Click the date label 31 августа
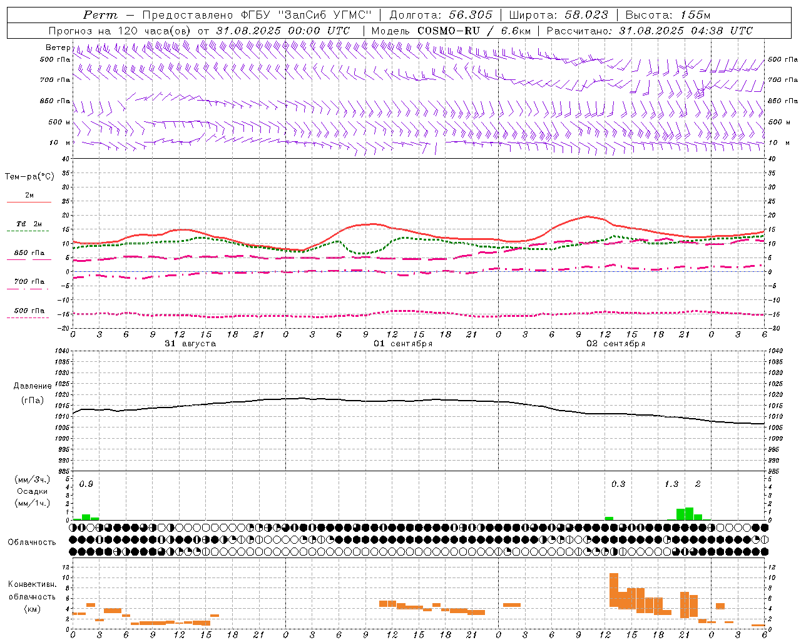The image size is (801, 640). click(190, 344)
